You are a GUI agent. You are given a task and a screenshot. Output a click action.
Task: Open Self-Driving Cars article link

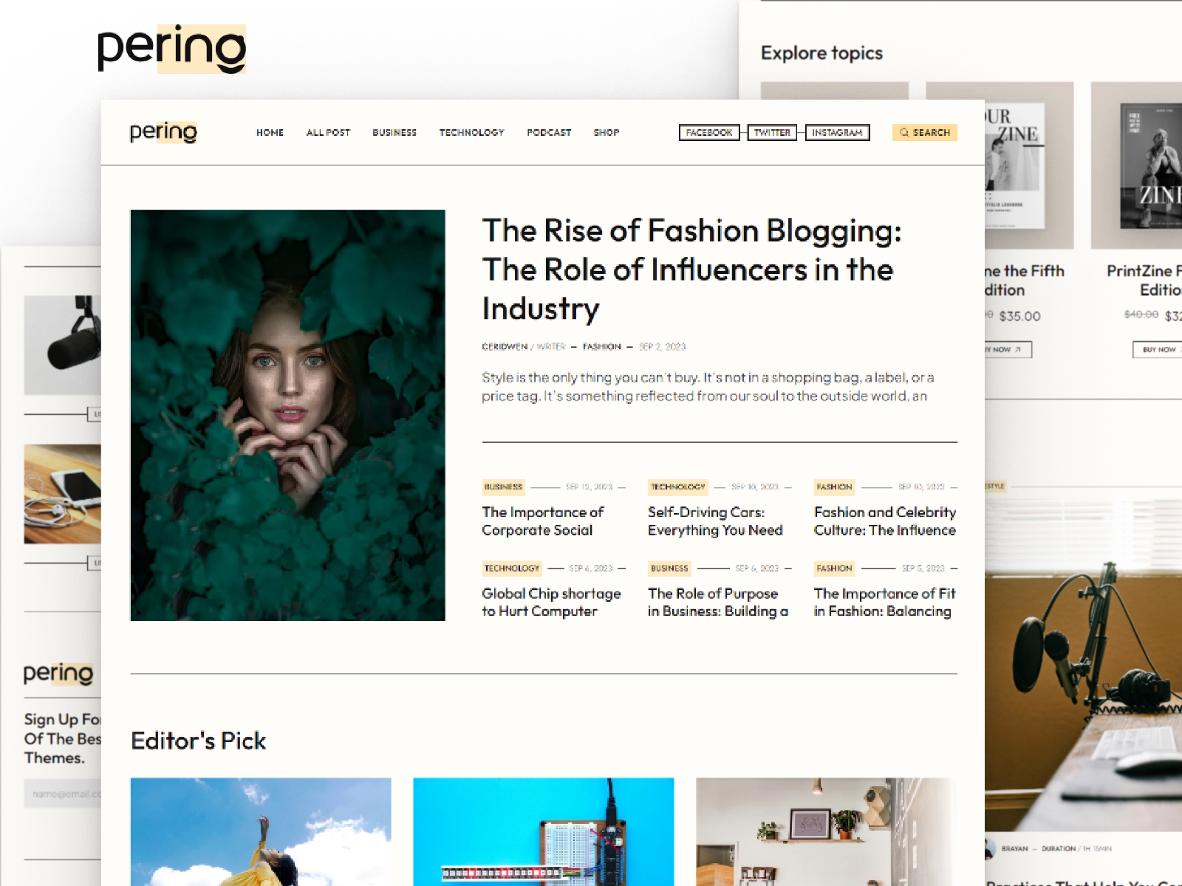[x=715, y=521]
